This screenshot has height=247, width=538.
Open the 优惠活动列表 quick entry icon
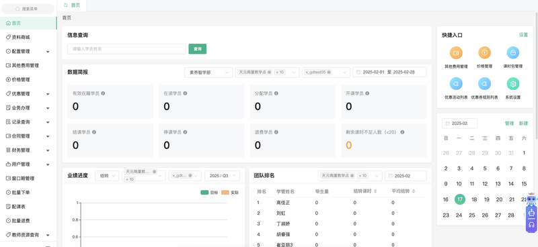(x=456, y=84)
